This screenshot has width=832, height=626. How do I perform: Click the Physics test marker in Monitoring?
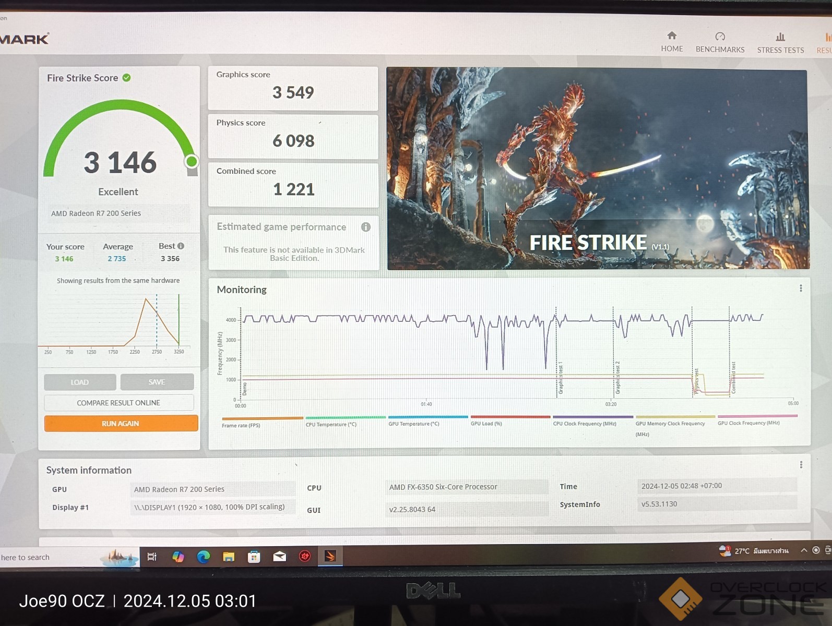point(696,381)
